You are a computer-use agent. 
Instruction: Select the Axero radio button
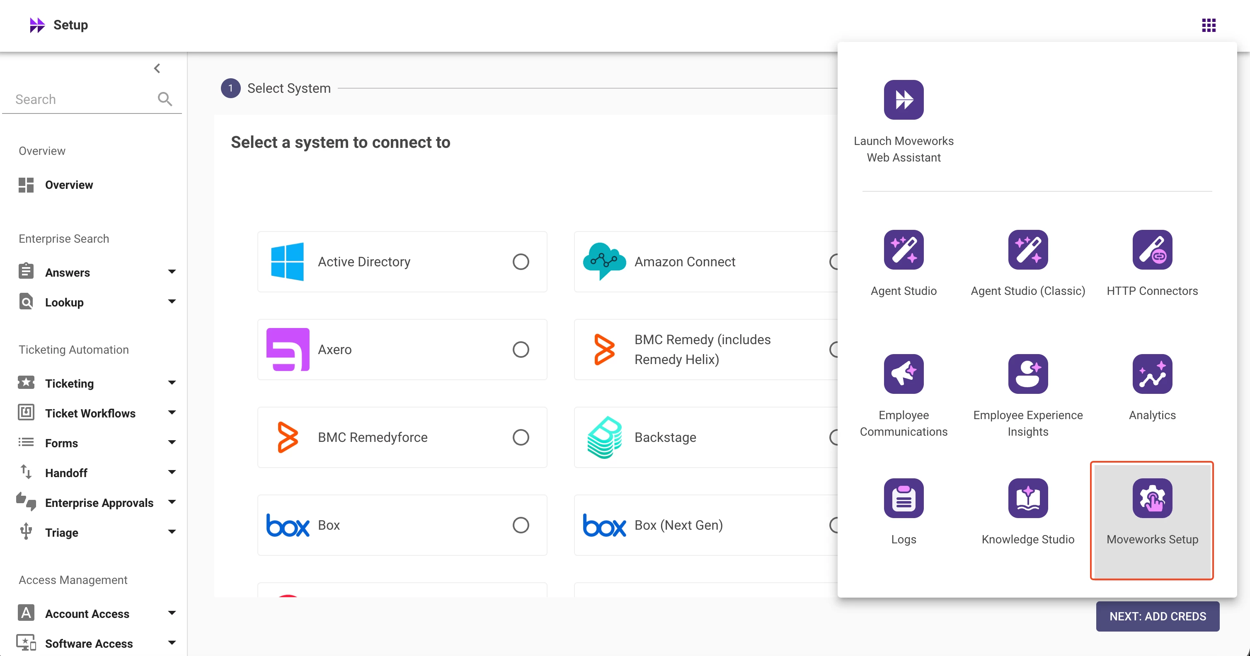tap(520, 350)
